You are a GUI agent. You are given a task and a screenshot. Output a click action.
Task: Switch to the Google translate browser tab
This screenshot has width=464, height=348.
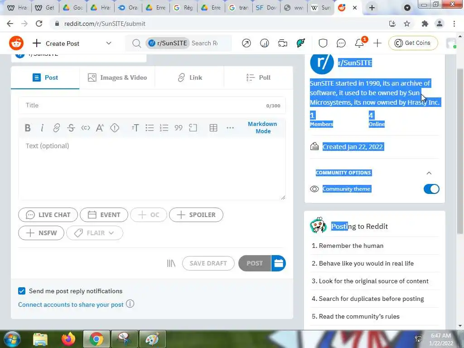click(238, 8)
